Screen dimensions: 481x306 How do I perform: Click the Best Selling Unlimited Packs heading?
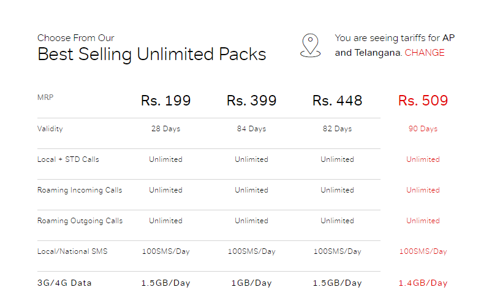pos(151,54)
